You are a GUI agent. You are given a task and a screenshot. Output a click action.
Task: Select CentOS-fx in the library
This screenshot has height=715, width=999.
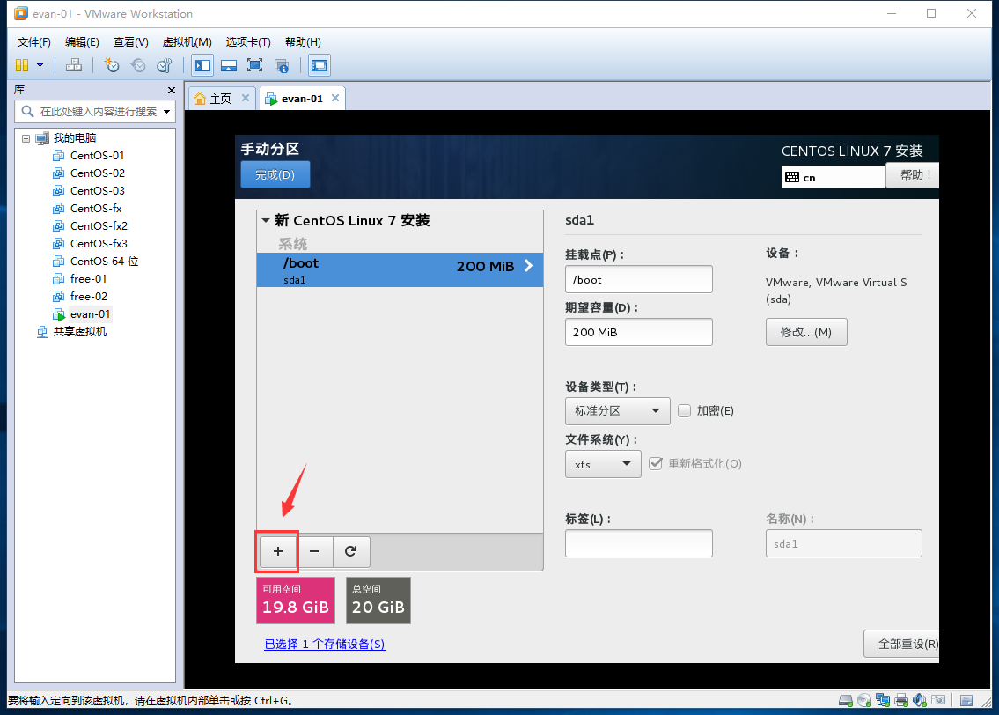(87, 209)
